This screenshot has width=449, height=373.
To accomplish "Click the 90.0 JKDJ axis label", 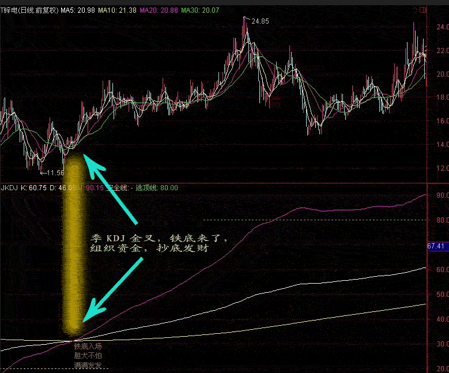I will click(x=443, y=195).
